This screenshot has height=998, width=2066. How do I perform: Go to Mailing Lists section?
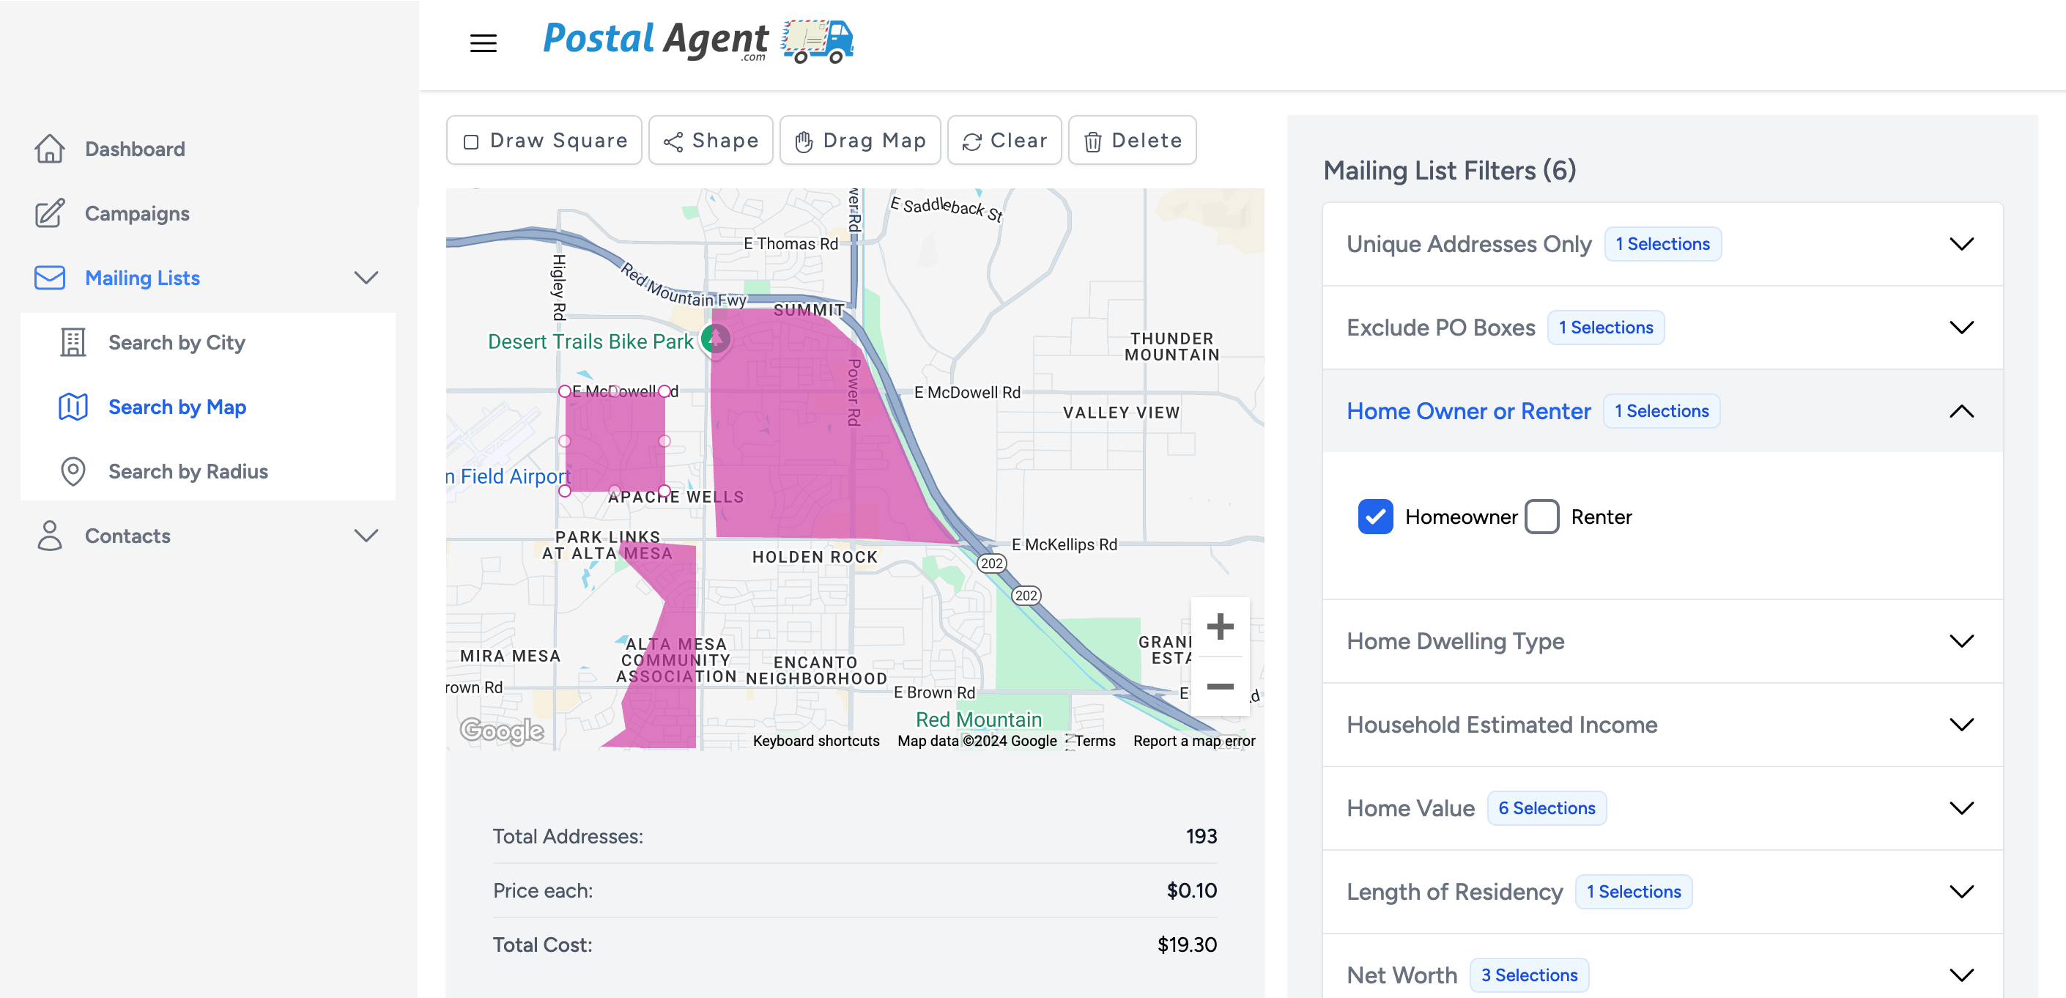tap(143, 278)
